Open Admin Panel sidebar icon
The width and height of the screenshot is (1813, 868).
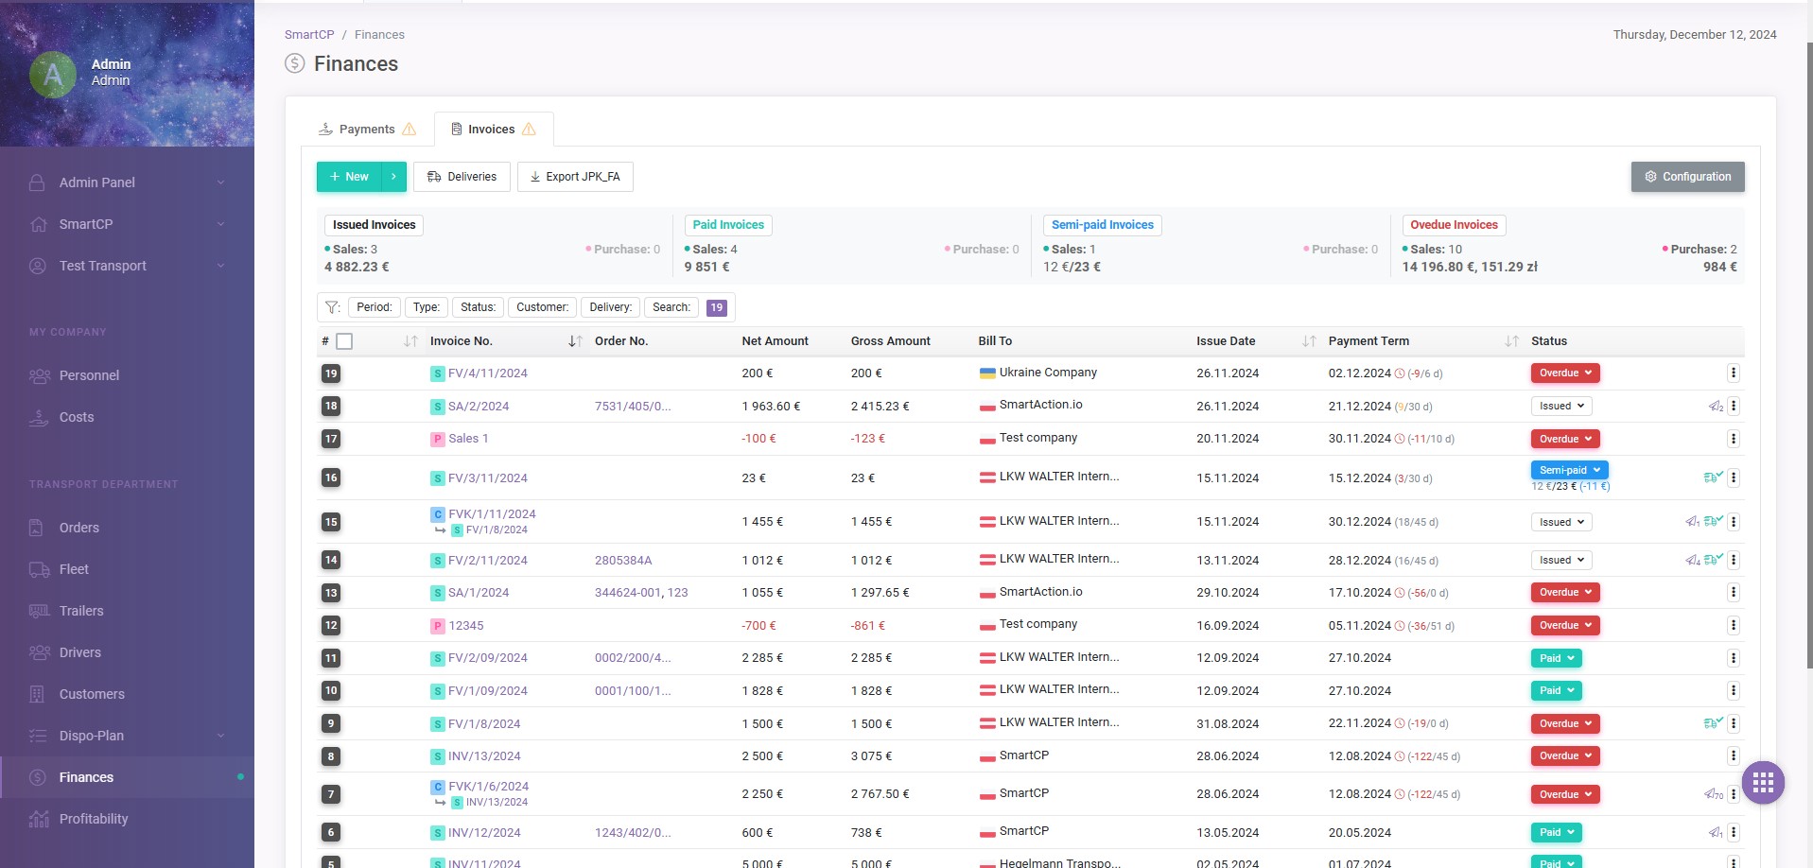[x=38, y=182]
